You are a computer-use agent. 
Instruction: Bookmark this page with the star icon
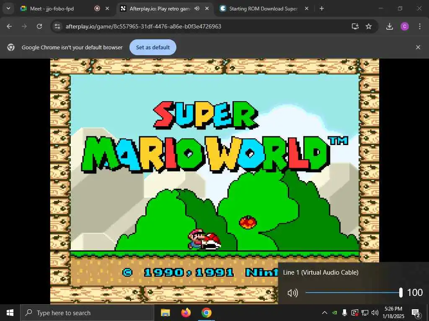(369, 26)
